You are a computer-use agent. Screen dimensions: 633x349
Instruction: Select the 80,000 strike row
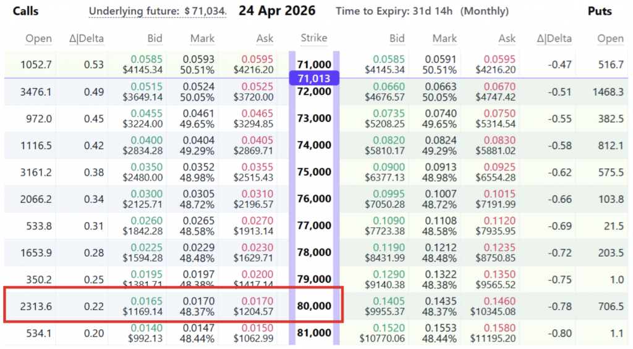pyautogui.click(x=314, y=306)
